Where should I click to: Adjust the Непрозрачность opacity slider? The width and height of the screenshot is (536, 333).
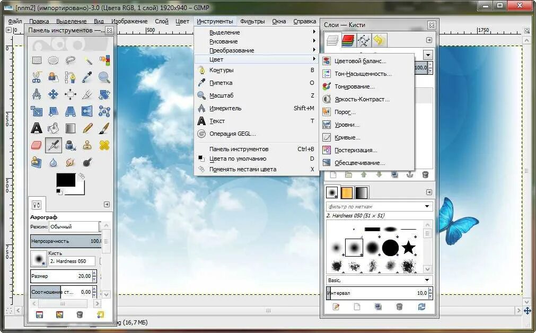pyautogui.click(x=66, y=241)
